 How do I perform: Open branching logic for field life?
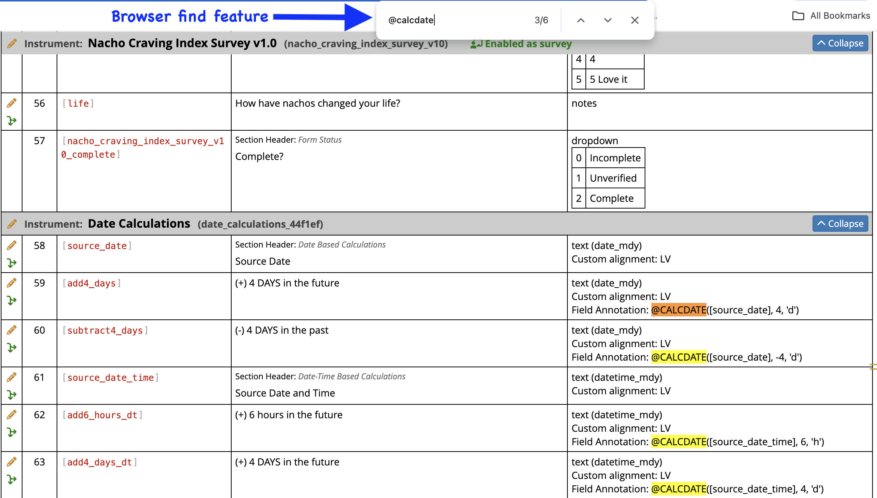pyautogui.click(x=12, y=121)
